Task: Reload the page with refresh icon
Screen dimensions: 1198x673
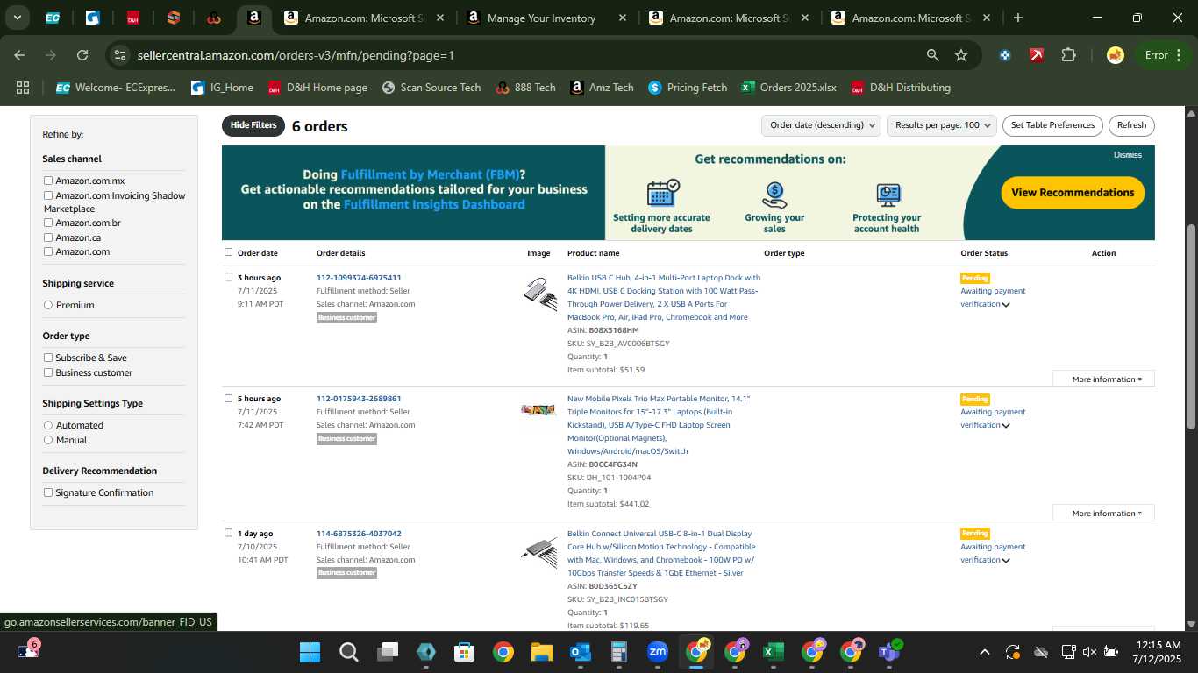Action: [82, 55]
